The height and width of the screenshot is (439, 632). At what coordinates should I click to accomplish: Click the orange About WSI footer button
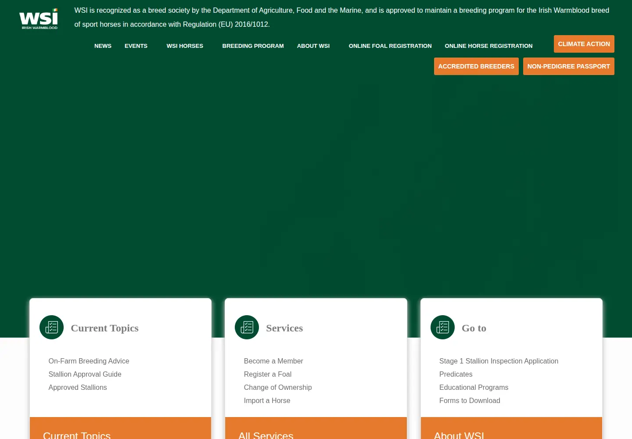point(511,428)
